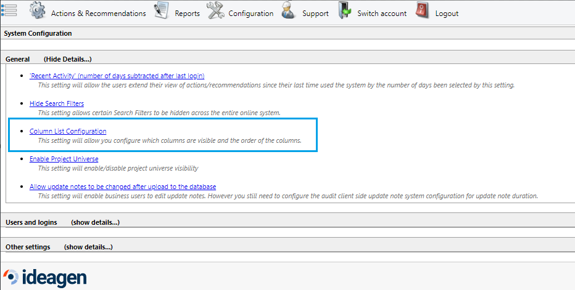Image resolution: width=575 pixels, height=290 pixels.
Task: Open the Reports menu item
Action: coord(187,14)
